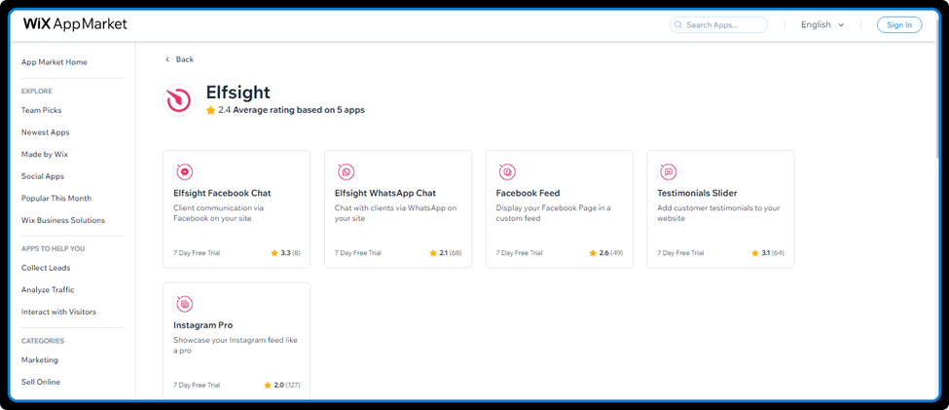Click 'Chat with clients via WhatsApp' description
The height and width of the screenshot is (410, 949).
[395, 213]
